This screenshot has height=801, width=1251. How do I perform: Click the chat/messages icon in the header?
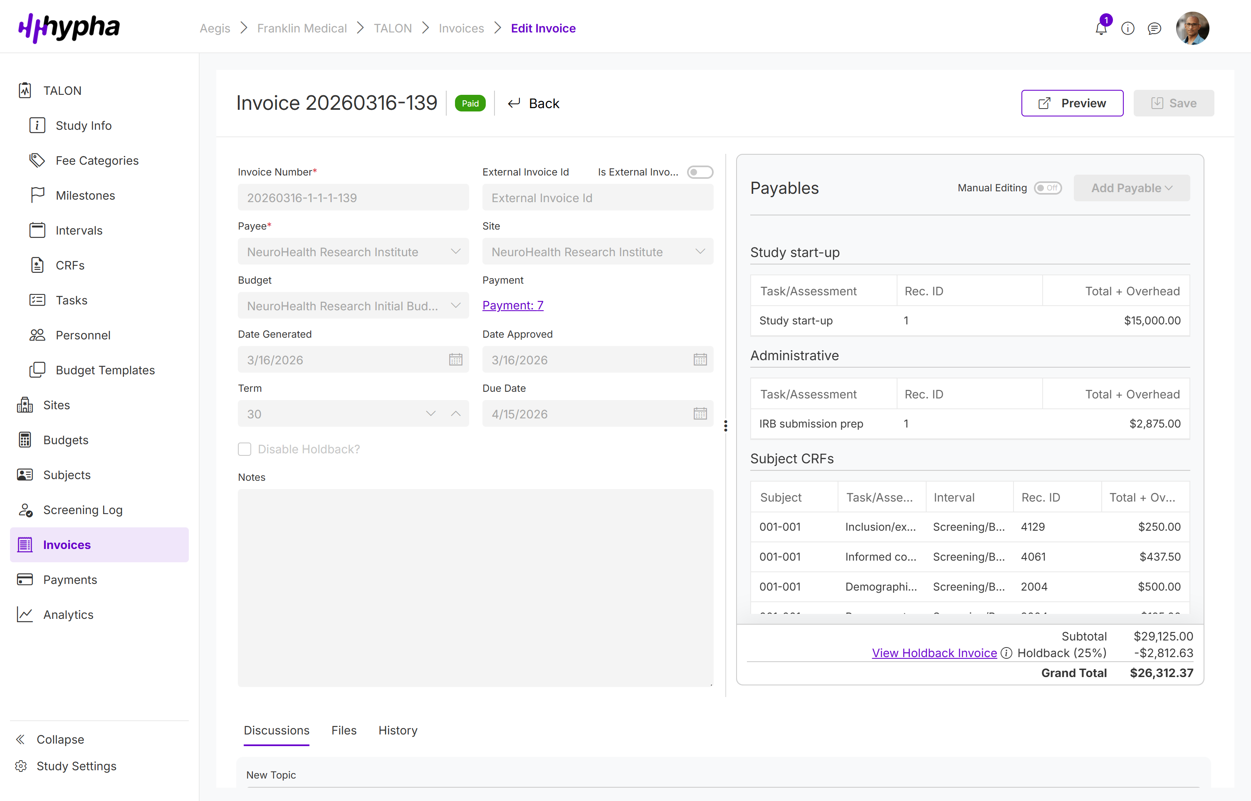point(1155,28)
